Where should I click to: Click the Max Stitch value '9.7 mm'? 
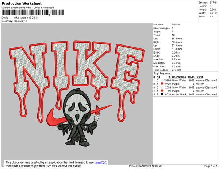tap(176, 59)
